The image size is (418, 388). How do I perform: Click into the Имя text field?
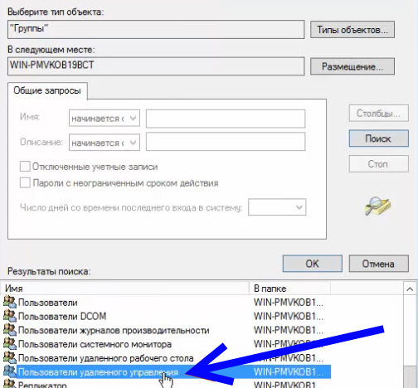(226, 119)
